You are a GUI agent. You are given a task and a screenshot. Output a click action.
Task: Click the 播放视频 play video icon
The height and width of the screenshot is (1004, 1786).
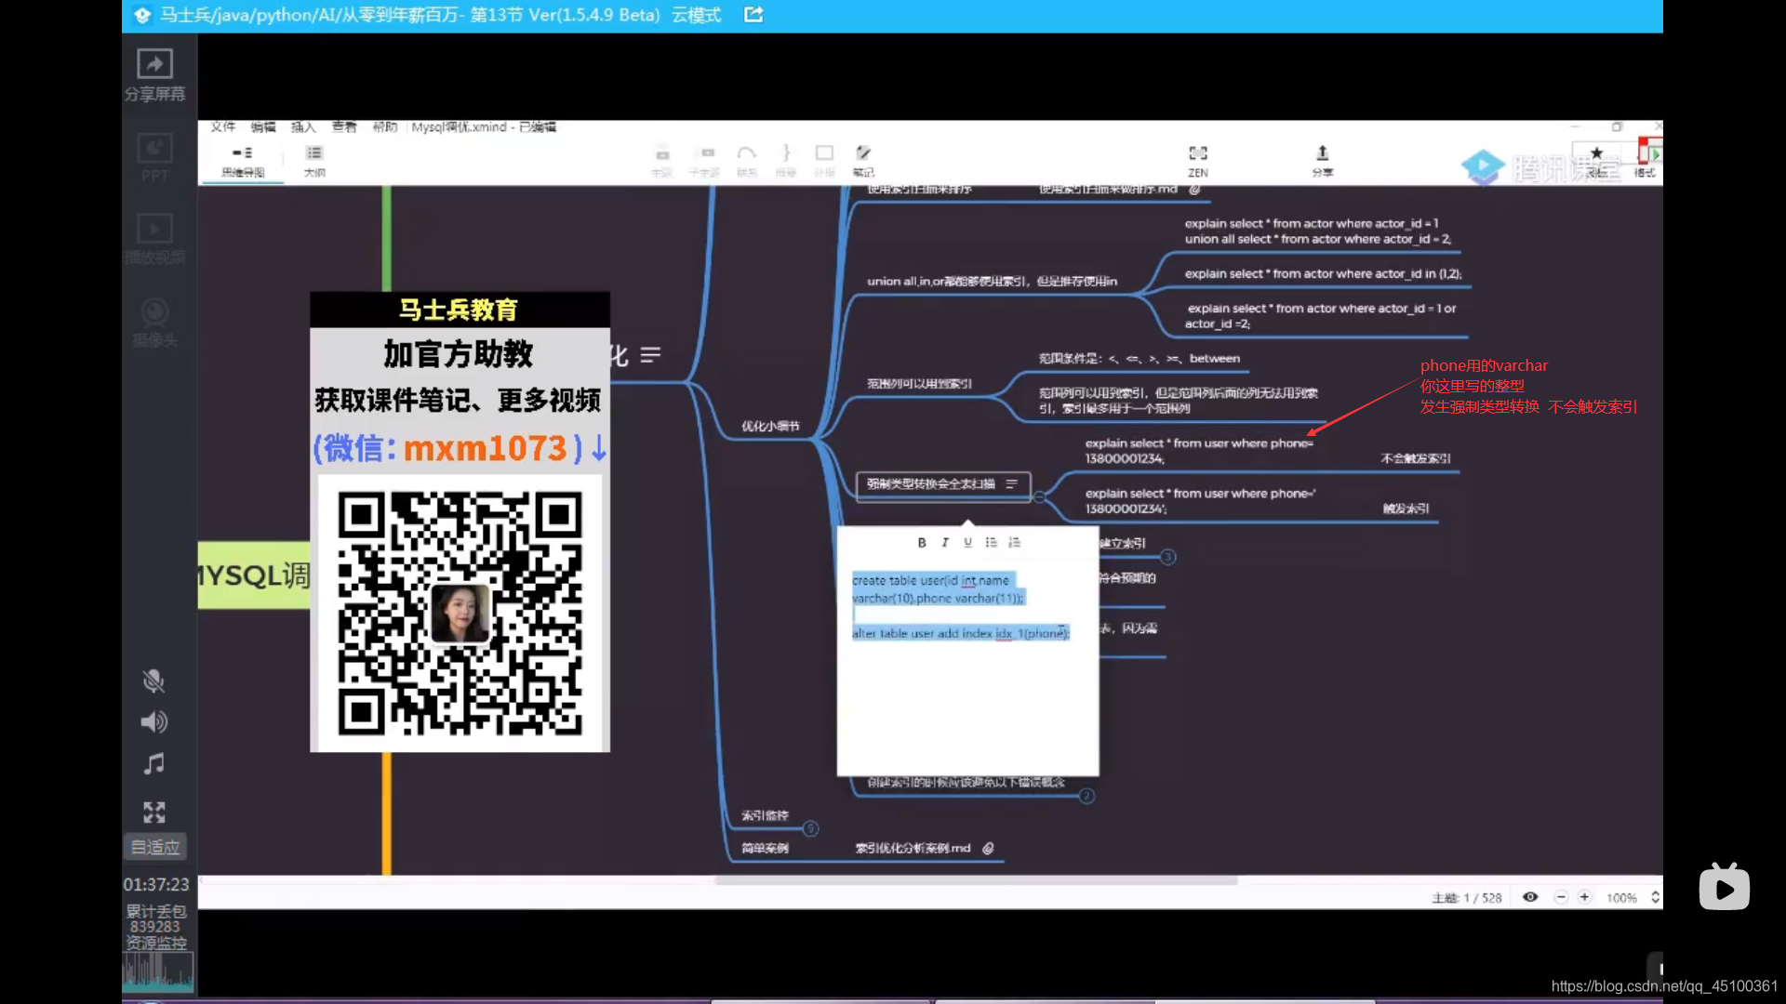154,229
